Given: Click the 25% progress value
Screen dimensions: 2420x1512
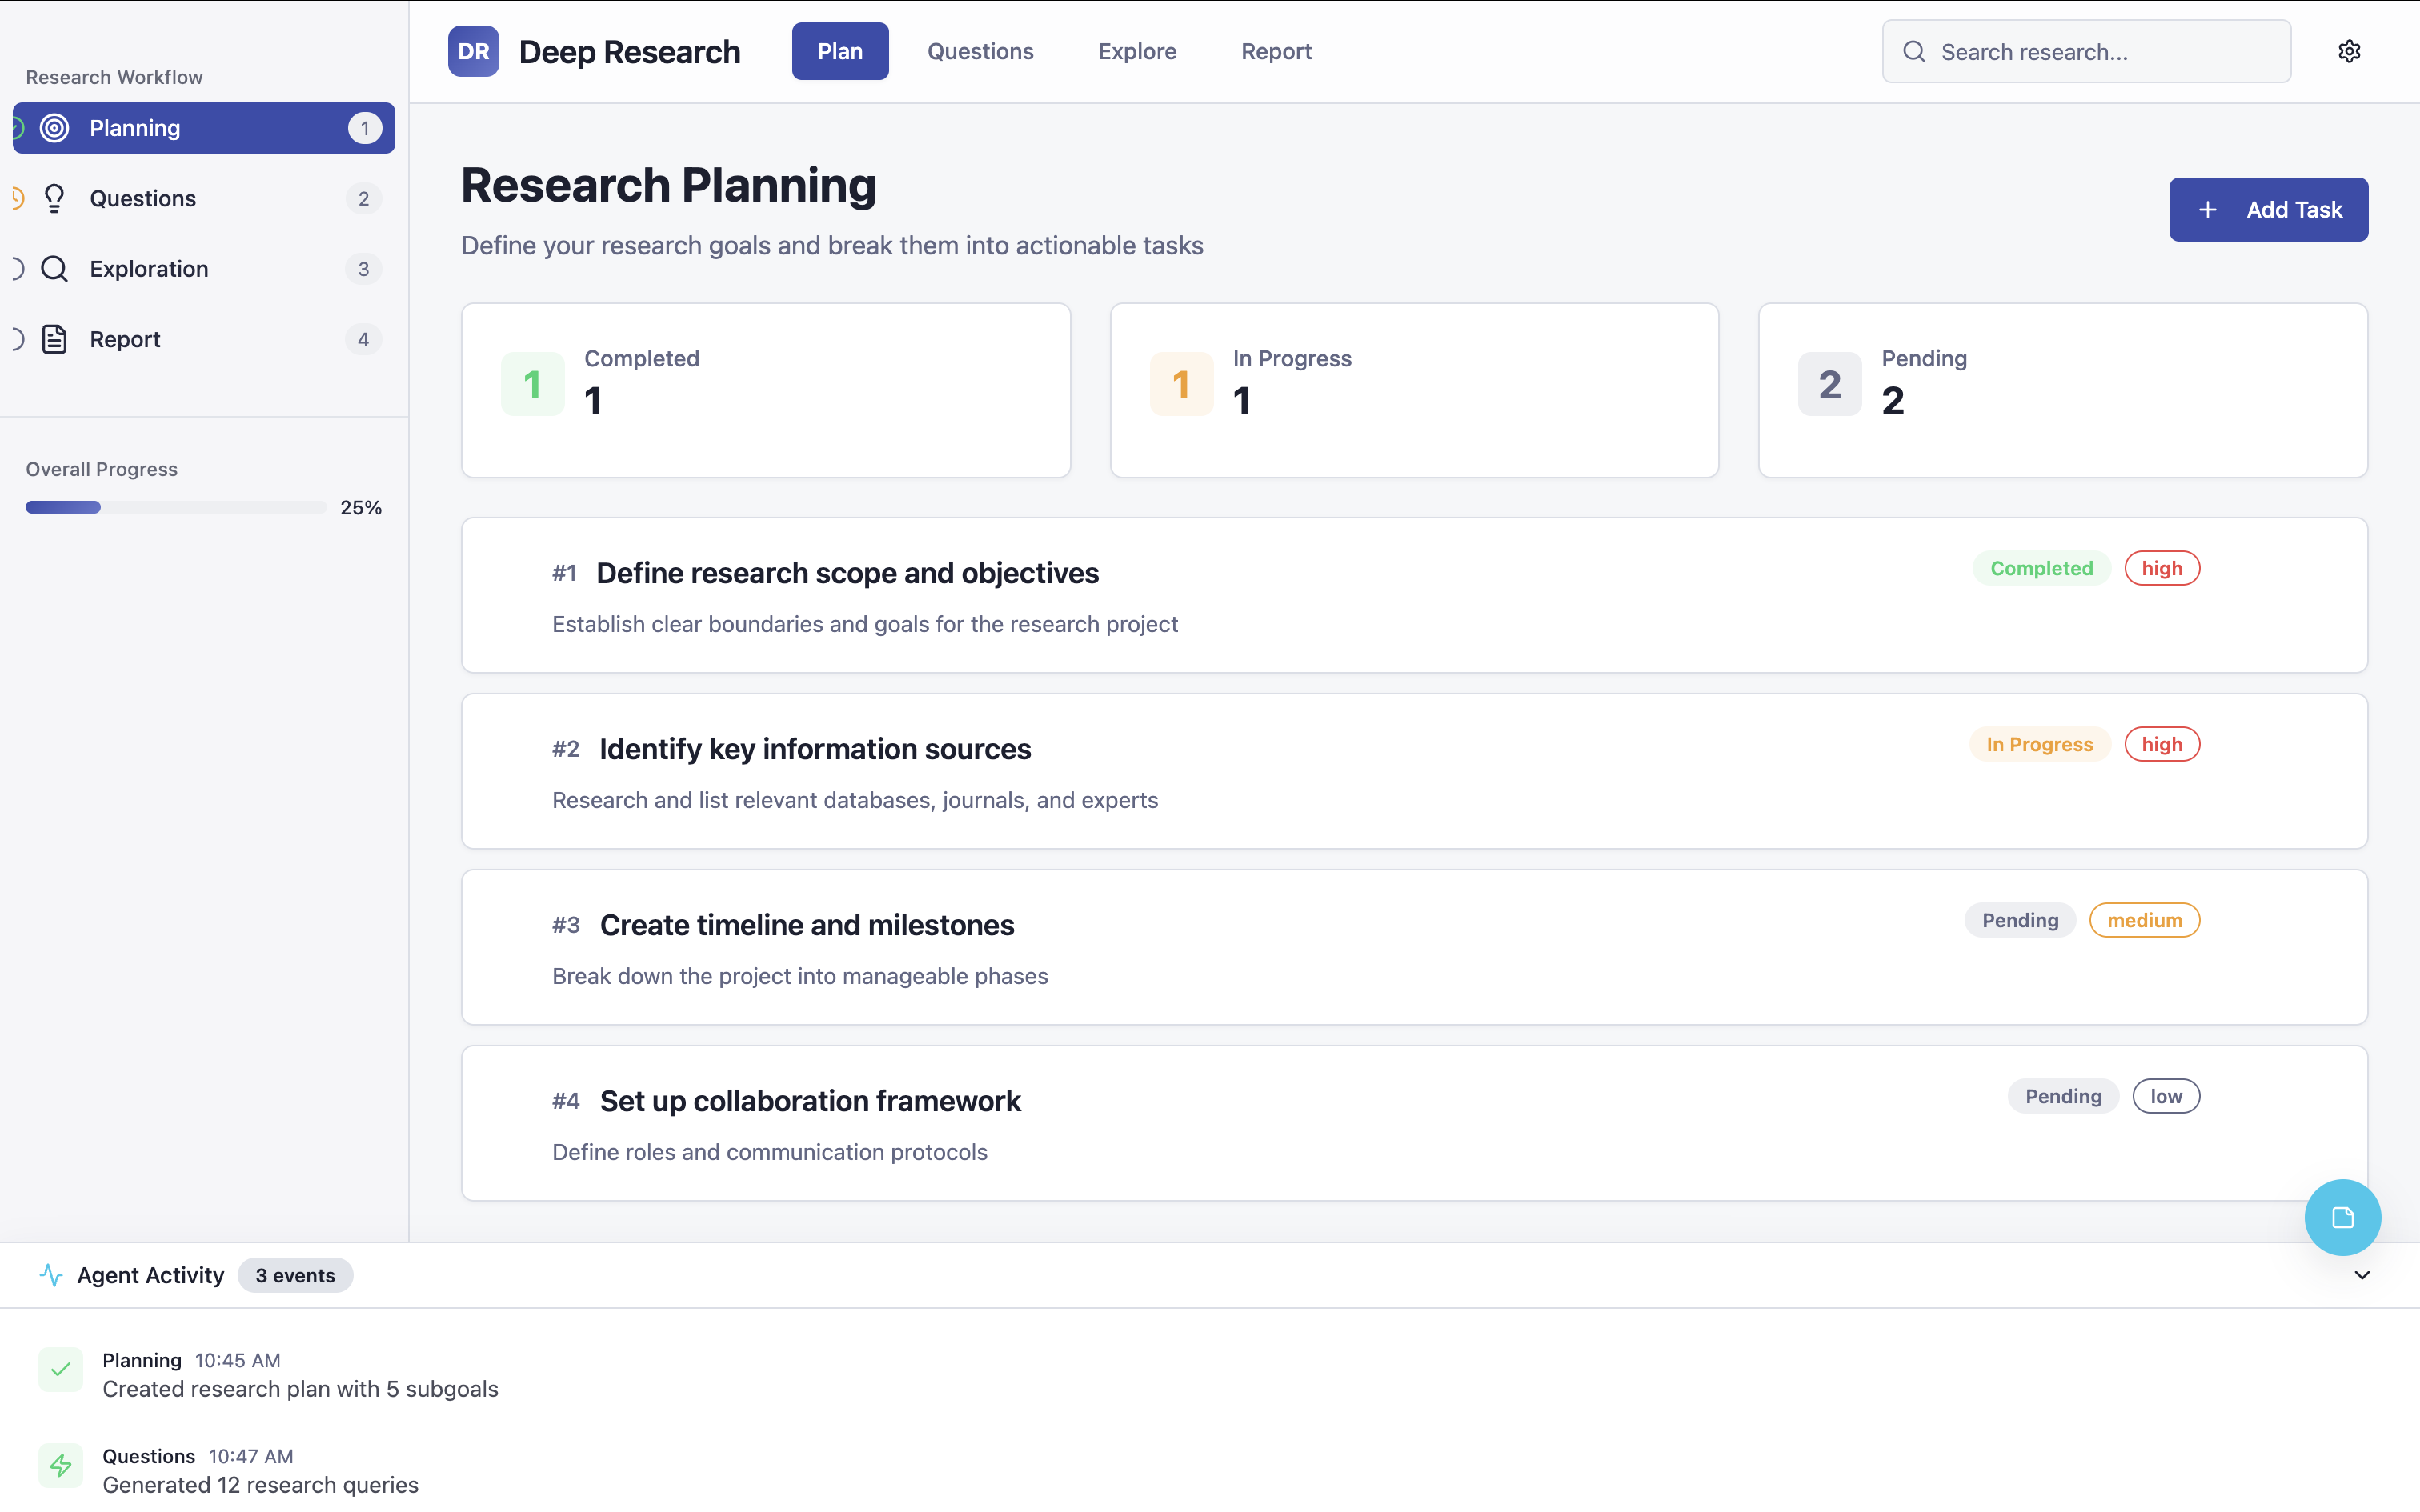Looking at the screenshot, I should [x=361, y=507].
